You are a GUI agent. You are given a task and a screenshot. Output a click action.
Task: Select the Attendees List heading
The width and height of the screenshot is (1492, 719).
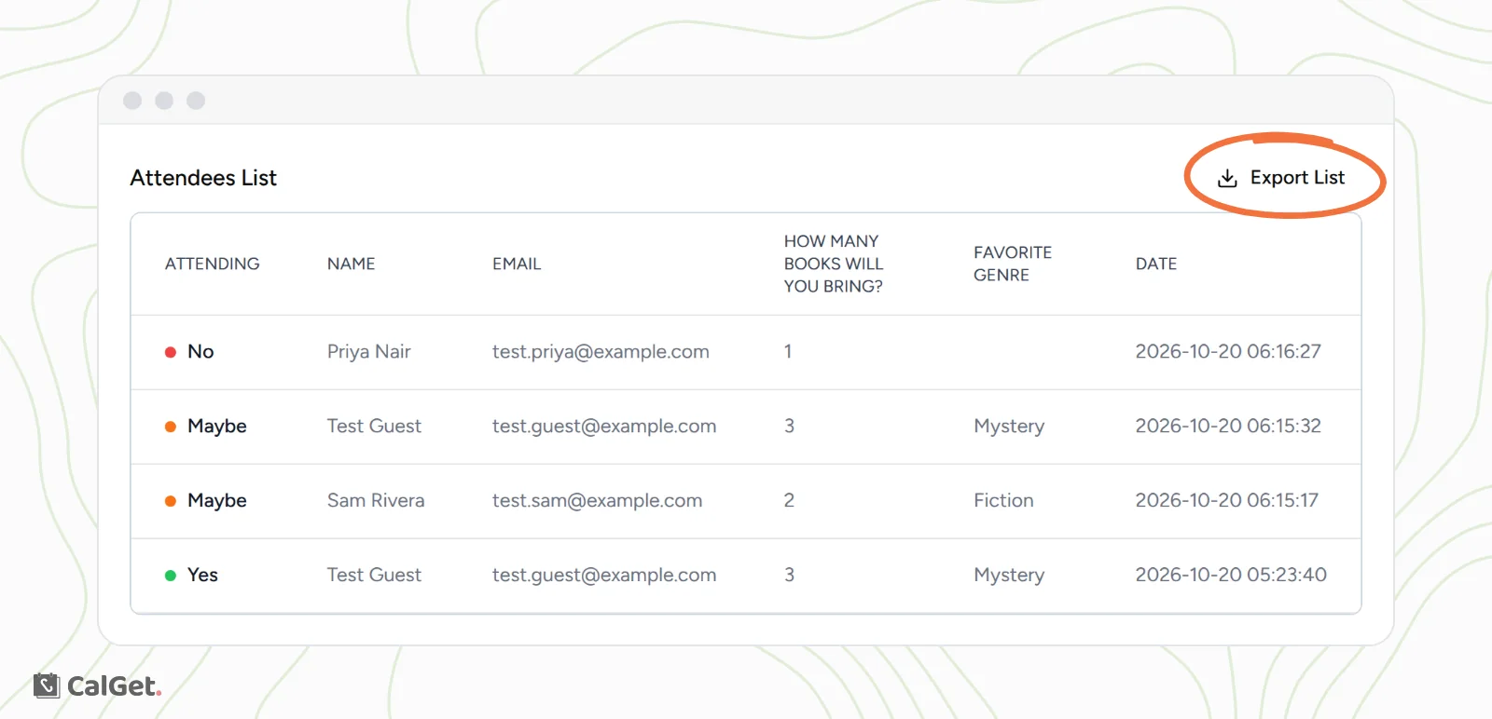(x=203, y=178)
